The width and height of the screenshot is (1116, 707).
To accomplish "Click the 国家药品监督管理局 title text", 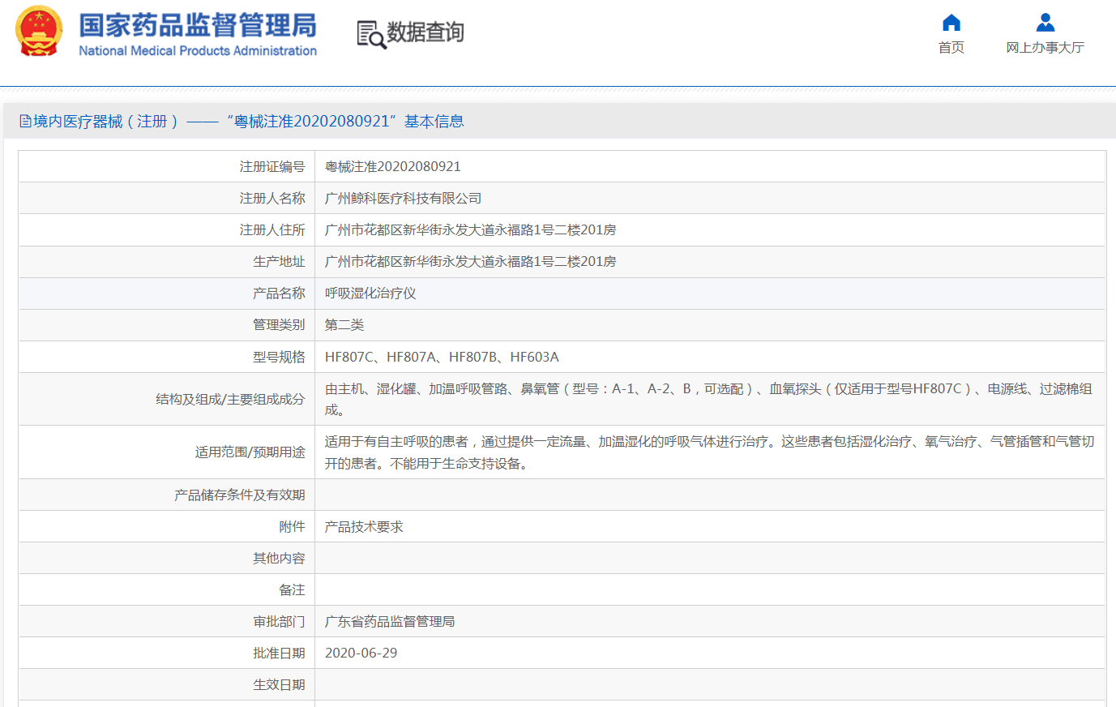I will pyautogui.click(x=198, y=25).
